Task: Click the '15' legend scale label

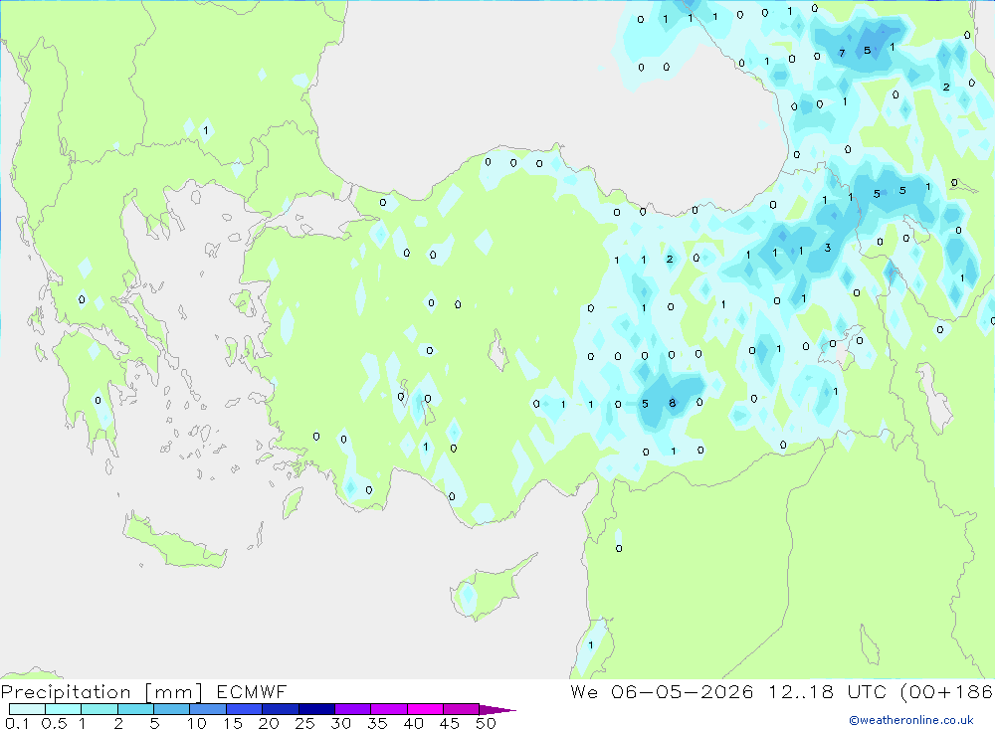Action: (x=233, y=723)
